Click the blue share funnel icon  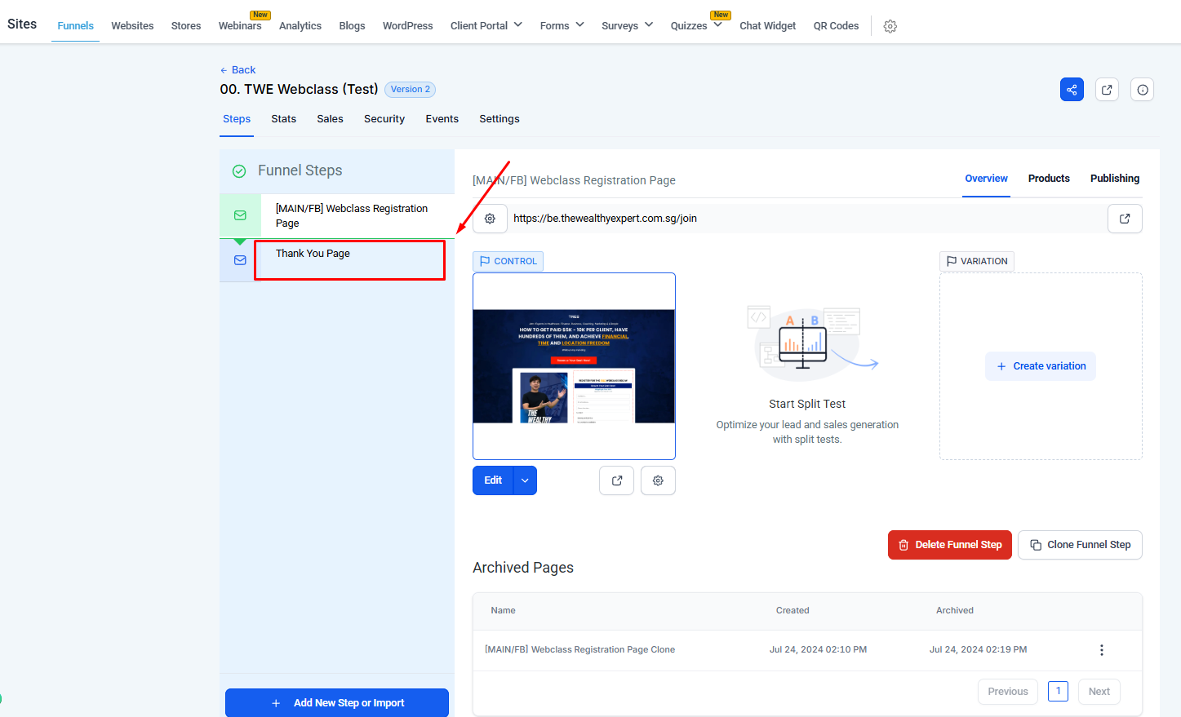point(1072,90)
